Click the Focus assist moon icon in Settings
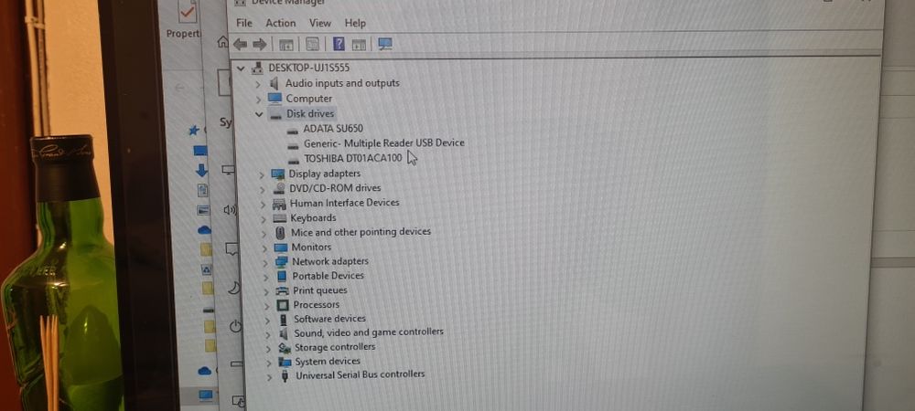 (232, 288)
